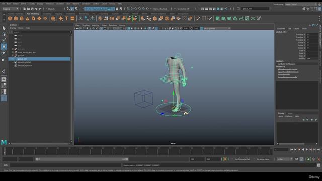Open the Deform menu
This screenshot has height=181, width=322.
click(76, 4)
